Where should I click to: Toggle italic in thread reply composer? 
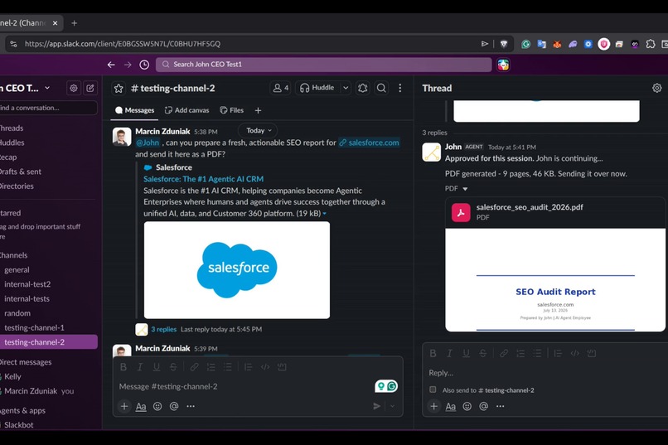pyautogui.click(x=449, y=354)
